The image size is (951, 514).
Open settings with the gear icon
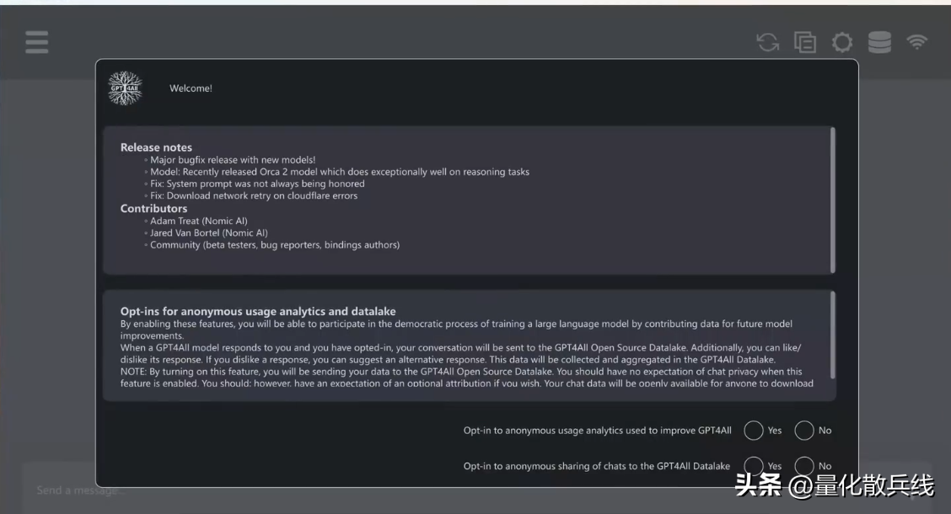tap(842, 42)
